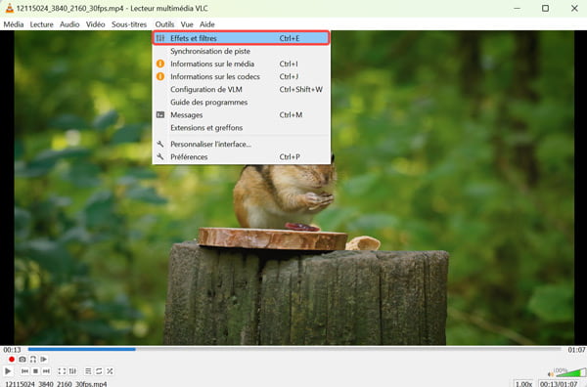Screen dimensions: 587x387
Task: Toggle random shuffle playback
Action: click(110, 371)
